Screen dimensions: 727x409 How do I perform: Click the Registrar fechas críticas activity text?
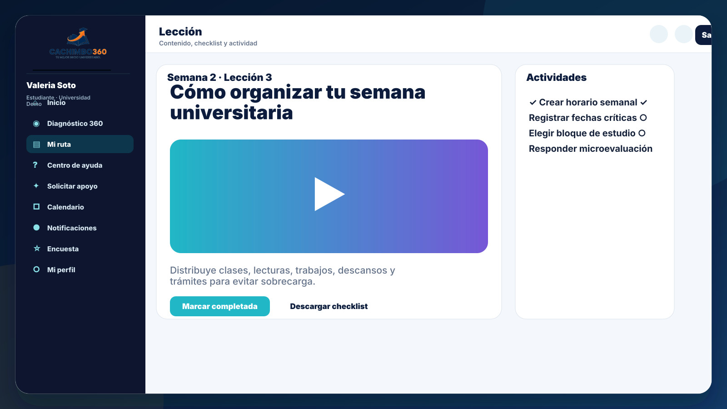(x=583, y=118)
